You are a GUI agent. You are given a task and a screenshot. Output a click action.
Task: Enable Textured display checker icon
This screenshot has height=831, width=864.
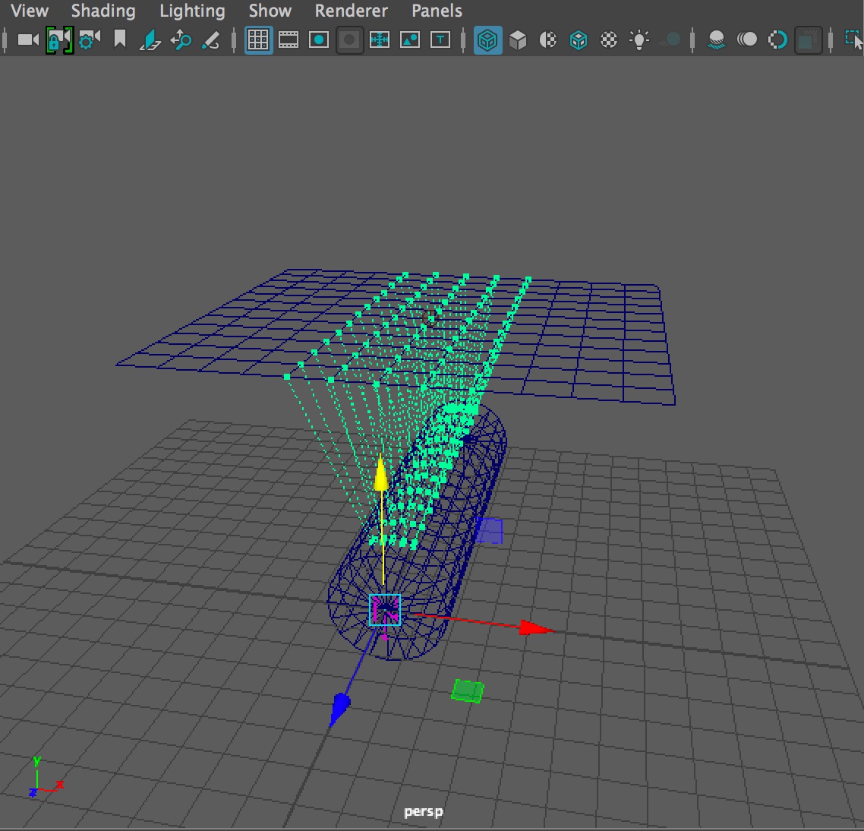[x=609, y=39]
